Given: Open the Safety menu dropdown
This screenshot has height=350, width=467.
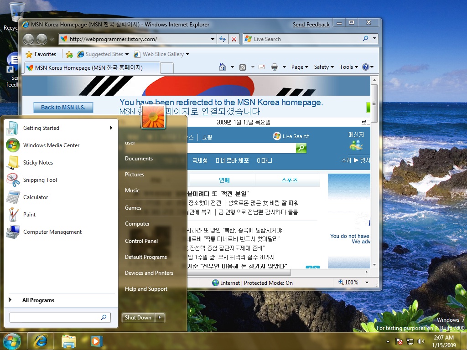Looking at the screenshot, I should click(x=324, y=67).
